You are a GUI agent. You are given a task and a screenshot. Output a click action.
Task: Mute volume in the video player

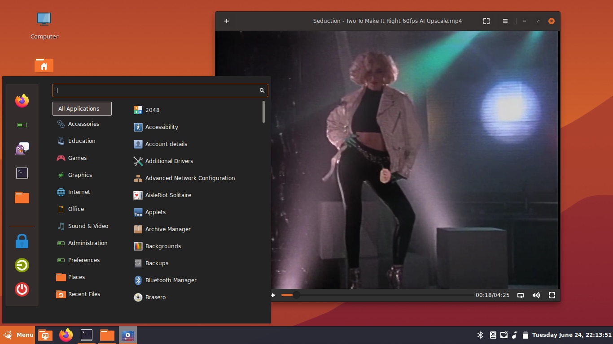tap(536, 295)
